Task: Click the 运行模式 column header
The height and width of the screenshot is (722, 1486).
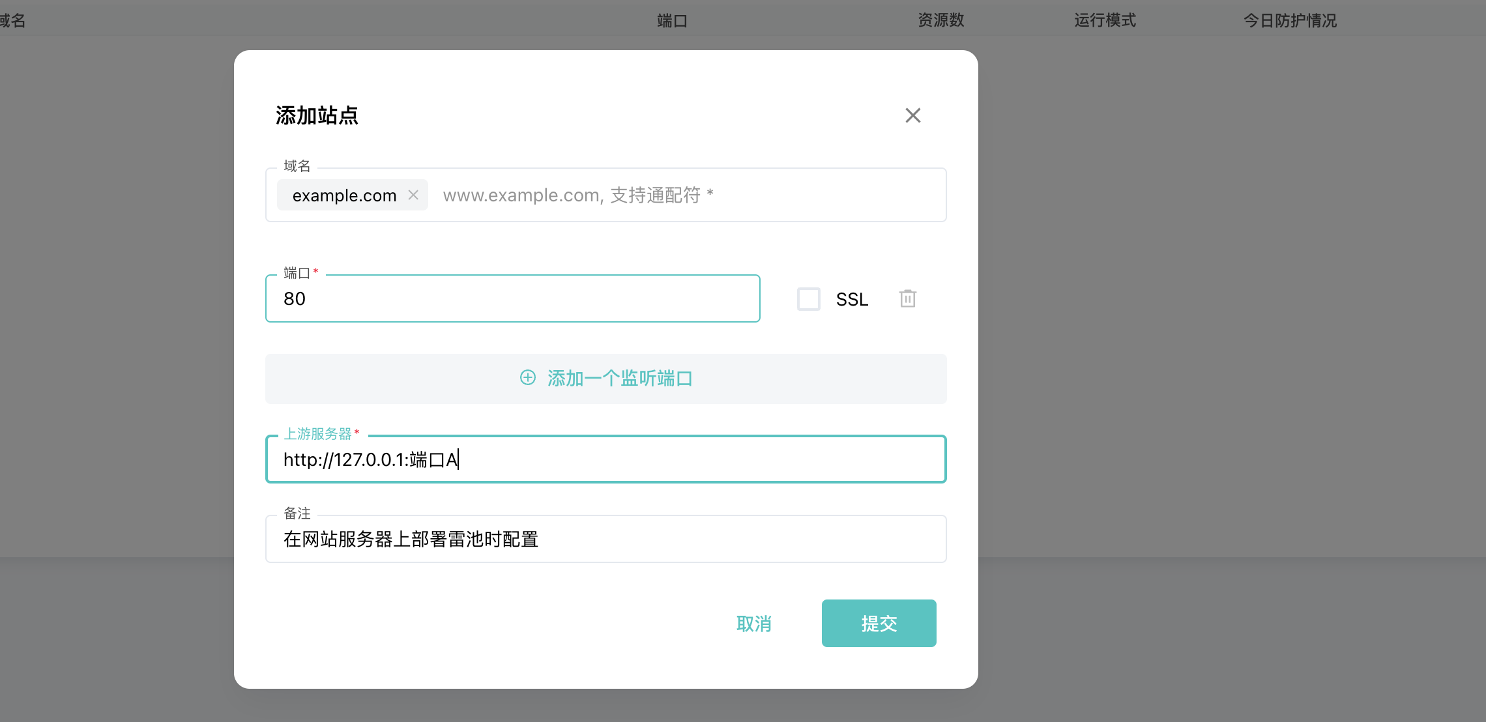Action: (1105, 21)
